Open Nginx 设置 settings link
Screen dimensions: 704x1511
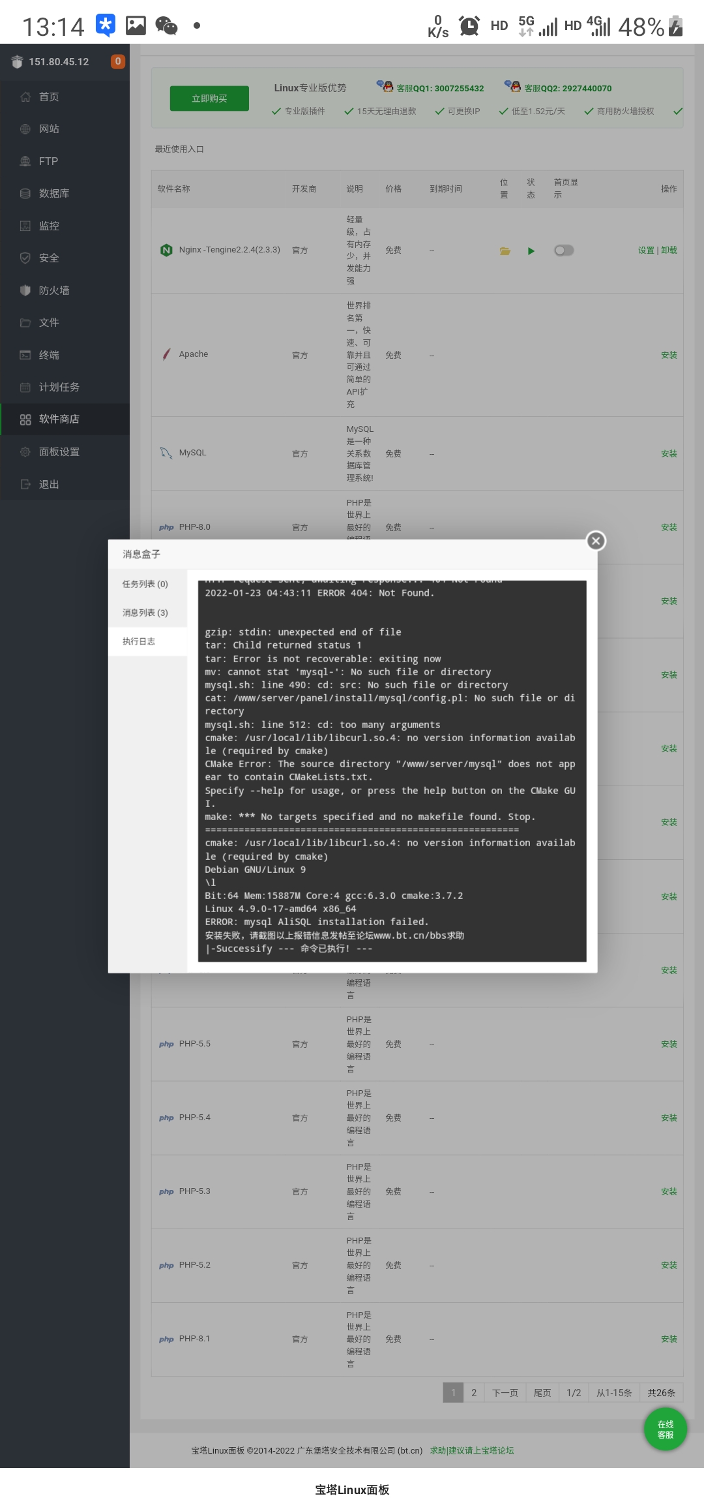coord(646,251)
